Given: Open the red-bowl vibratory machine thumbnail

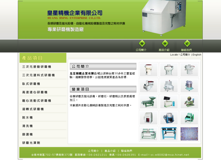Looking at the screenshot, I should (149, 69).
